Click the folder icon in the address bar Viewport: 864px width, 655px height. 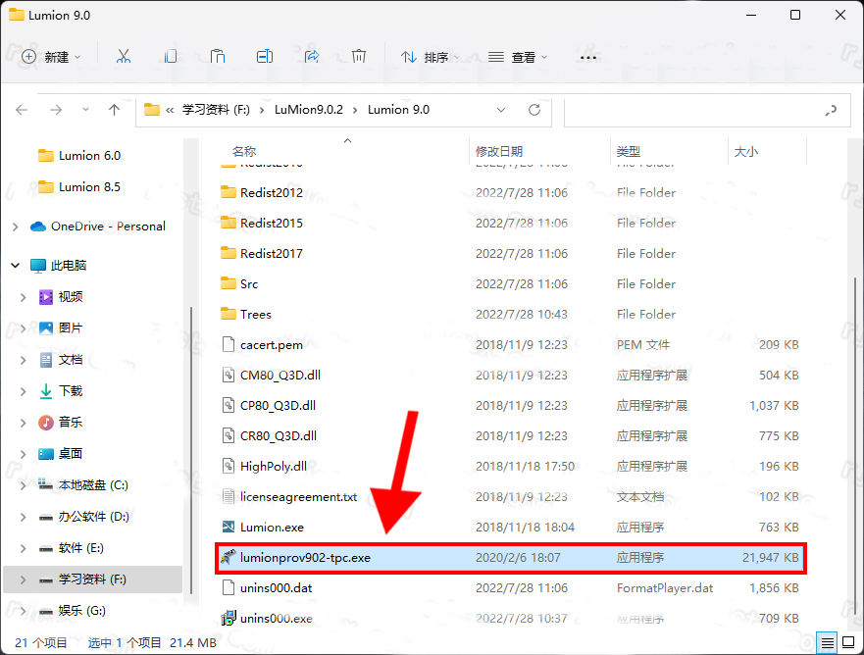[x=152, y=110]
